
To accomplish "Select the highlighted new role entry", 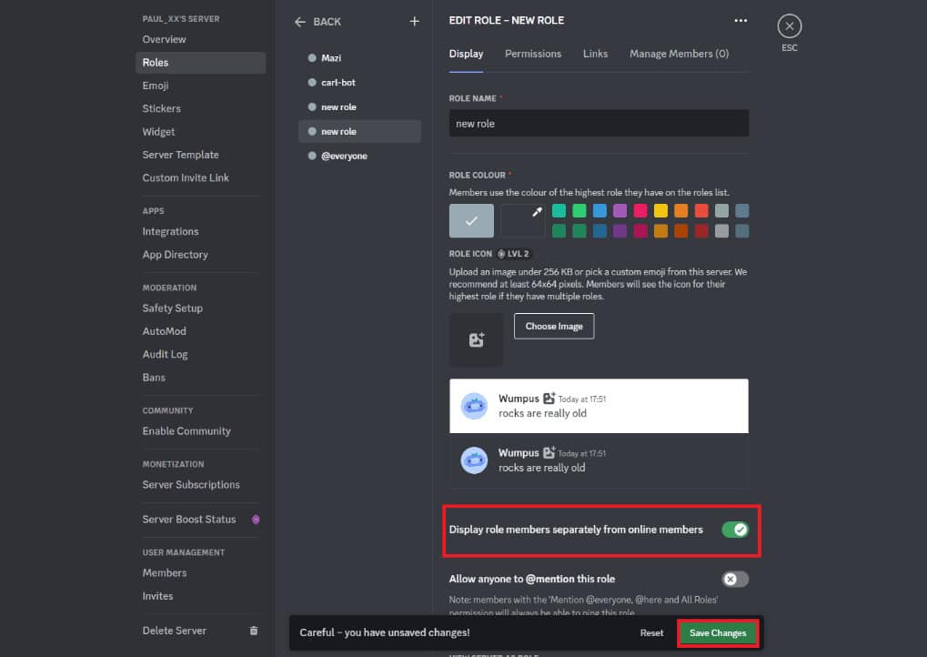I will pyautogui.click(x=359, y=131).
